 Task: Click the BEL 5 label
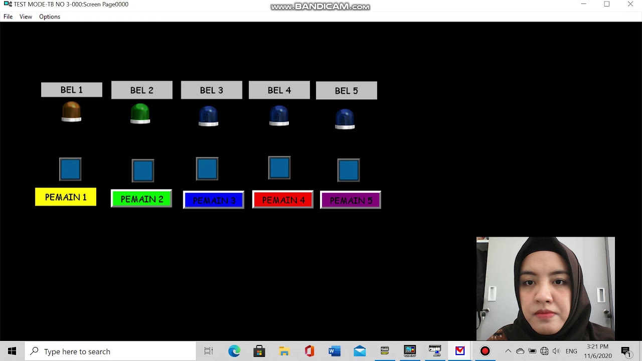347,91
